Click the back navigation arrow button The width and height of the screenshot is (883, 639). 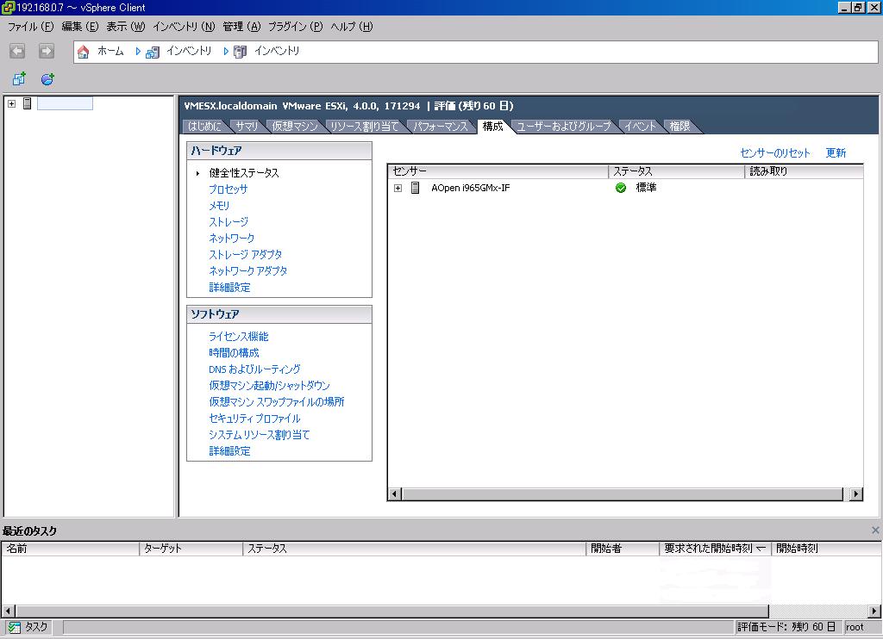(17, 51)
